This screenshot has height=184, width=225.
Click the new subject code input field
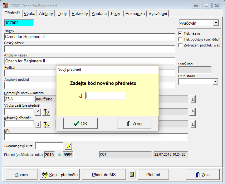click(105, 96)
